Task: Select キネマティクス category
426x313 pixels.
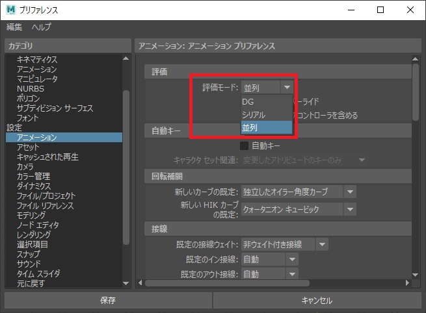Action: tap(37, 59)
